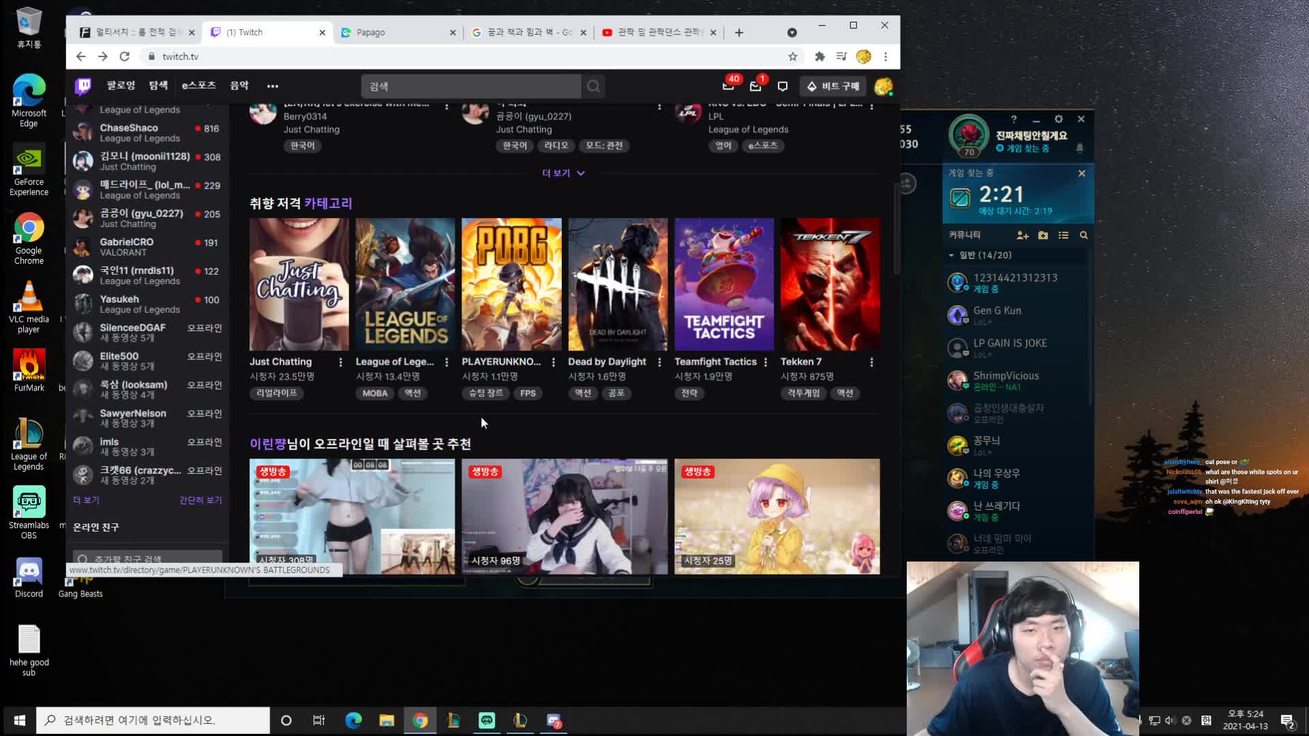The height and width of the screenshot is (736, 1309).
Task: Open options menu for PLAYERUNKNOWN category
Action: point(553,362)
